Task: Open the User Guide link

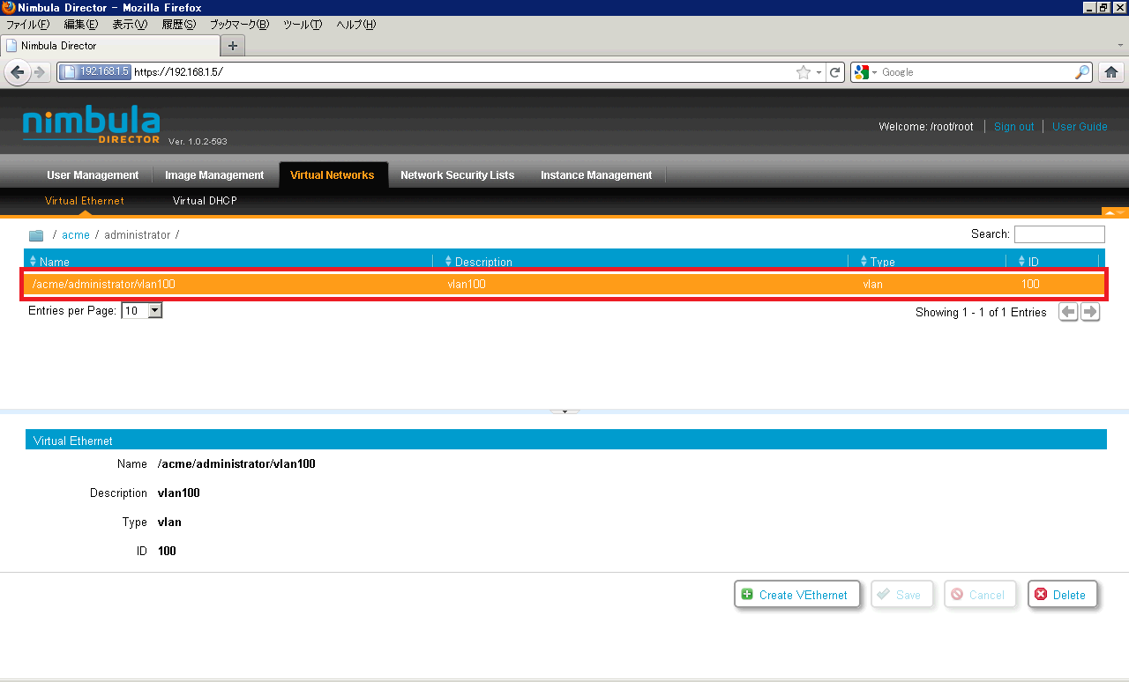Action: [x=1080, y=127]
